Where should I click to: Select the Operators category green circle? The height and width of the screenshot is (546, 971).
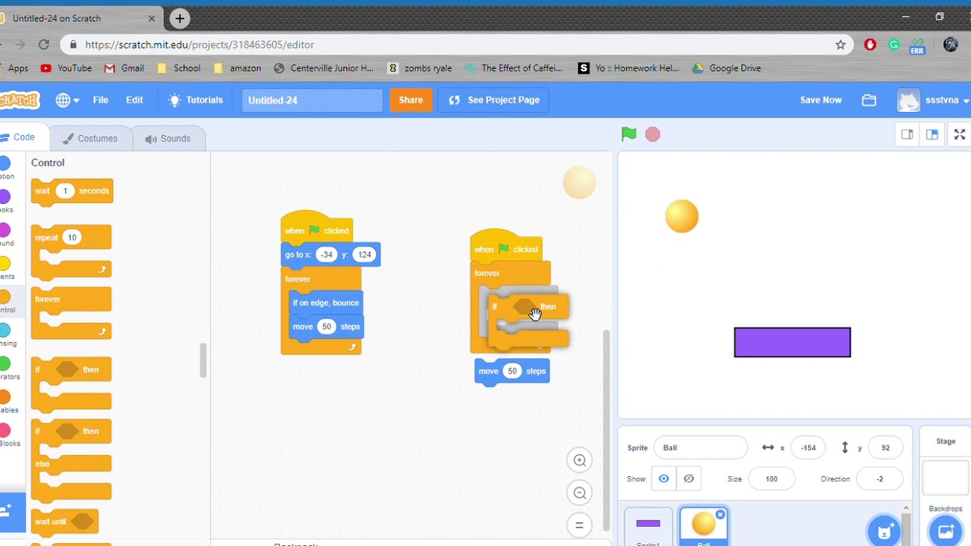click(x=5, y=364)
